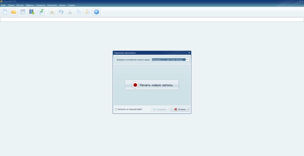The width and height of the screenshot is (304, 156).
Task: Open a file with the folder icon
Action: pyautogui.click(x=14, y=12)
